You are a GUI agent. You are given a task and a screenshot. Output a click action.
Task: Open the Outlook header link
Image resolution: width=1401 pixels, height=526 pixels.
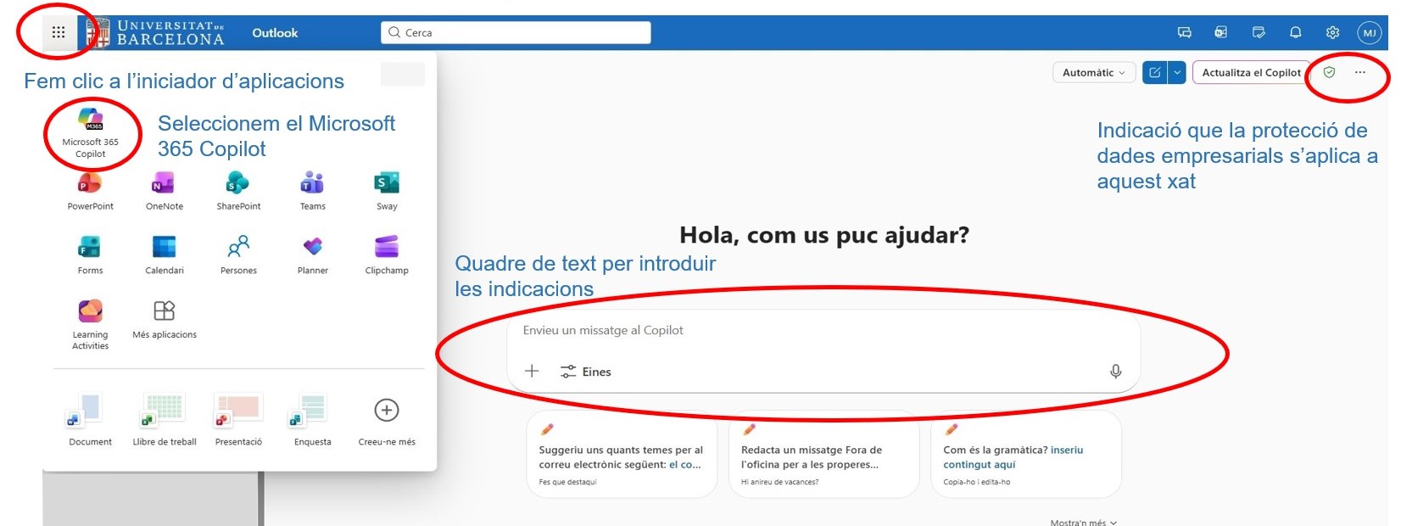pos(275,33)
